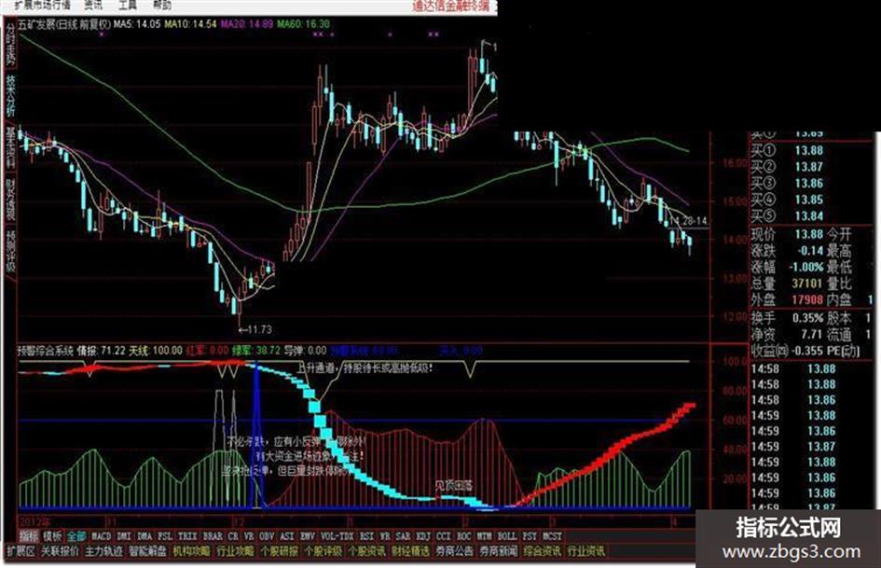This screenshot has height=568, width=881.
Task: Apply the ROC indicator
Action: tap(463, 536)
